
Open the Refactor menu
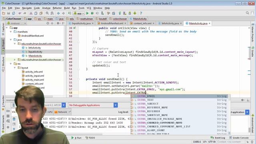[x=57, y=8]
